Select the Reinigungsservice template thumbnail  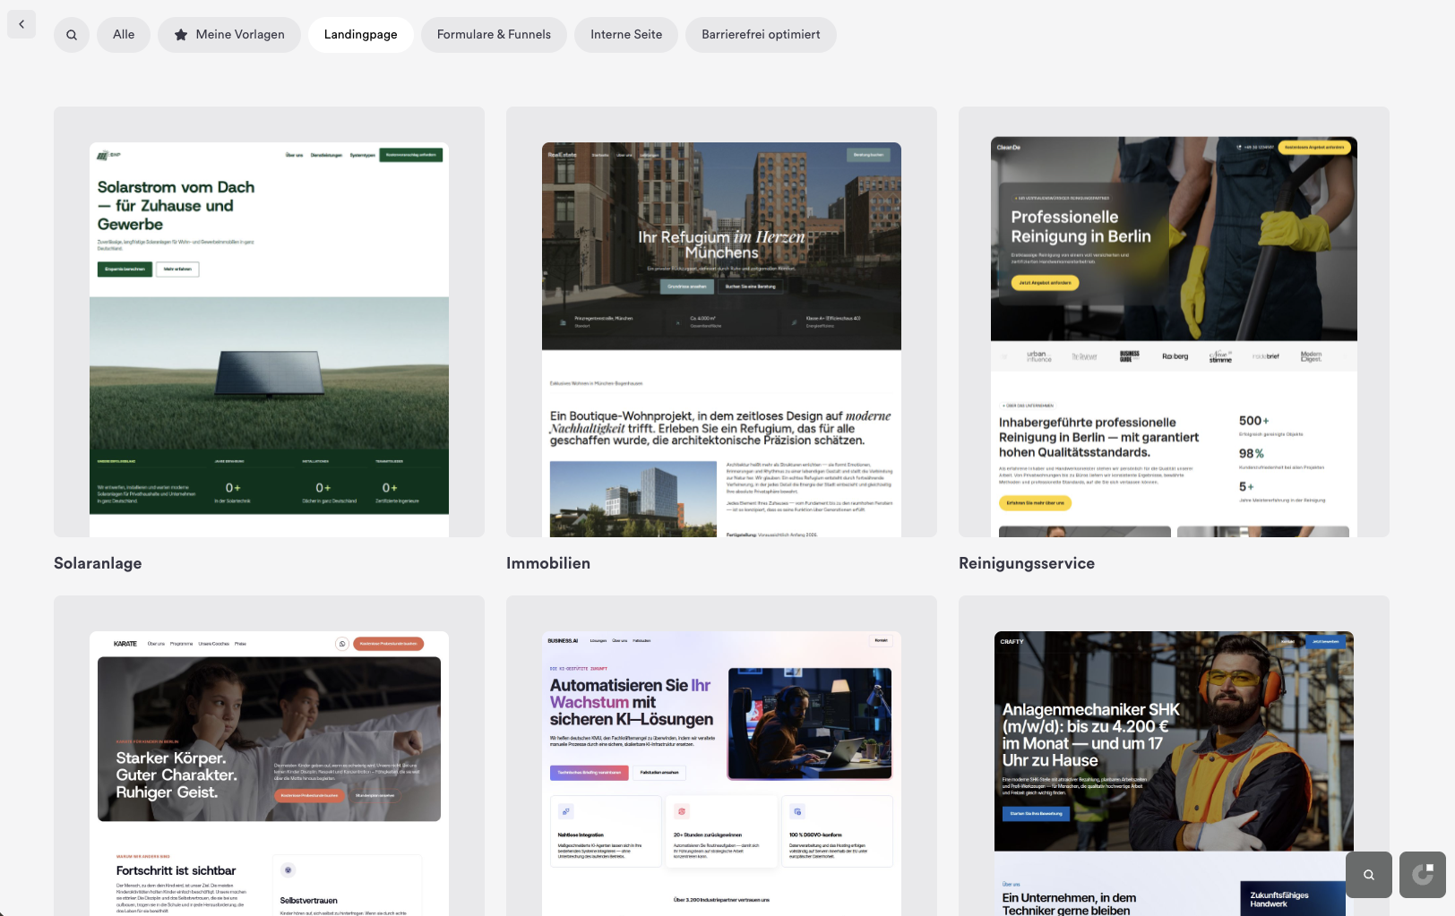[1174, 322]
